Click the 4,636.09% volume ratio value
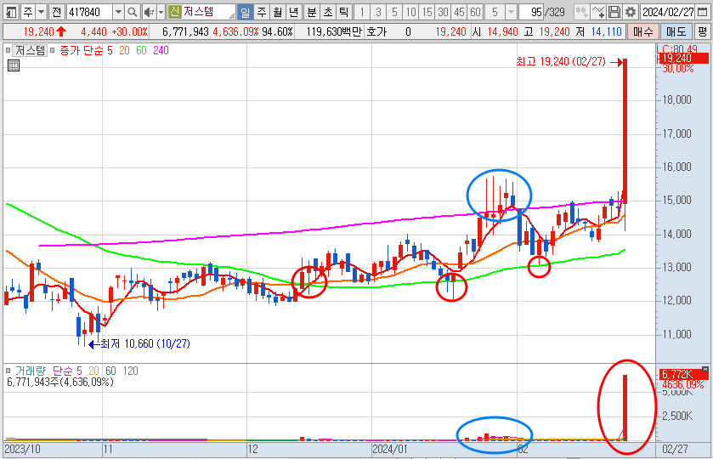This screenshot has height=459, width=713. pos(235,31)
